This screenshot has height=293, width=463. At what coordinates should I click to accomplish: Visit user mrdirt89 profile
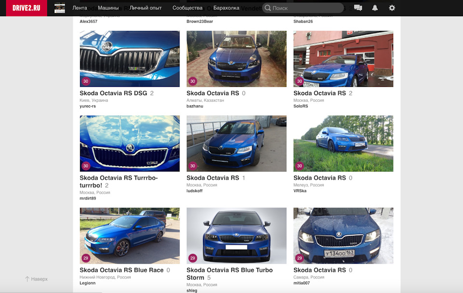pyautogui.click(x=88, y=198)
